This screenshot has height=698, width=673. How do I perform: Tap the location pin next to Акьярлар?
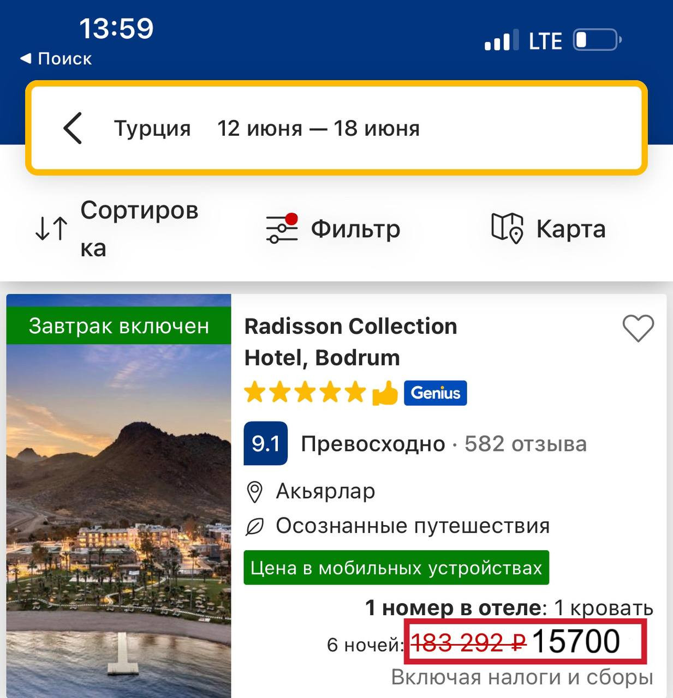(254, 492)
